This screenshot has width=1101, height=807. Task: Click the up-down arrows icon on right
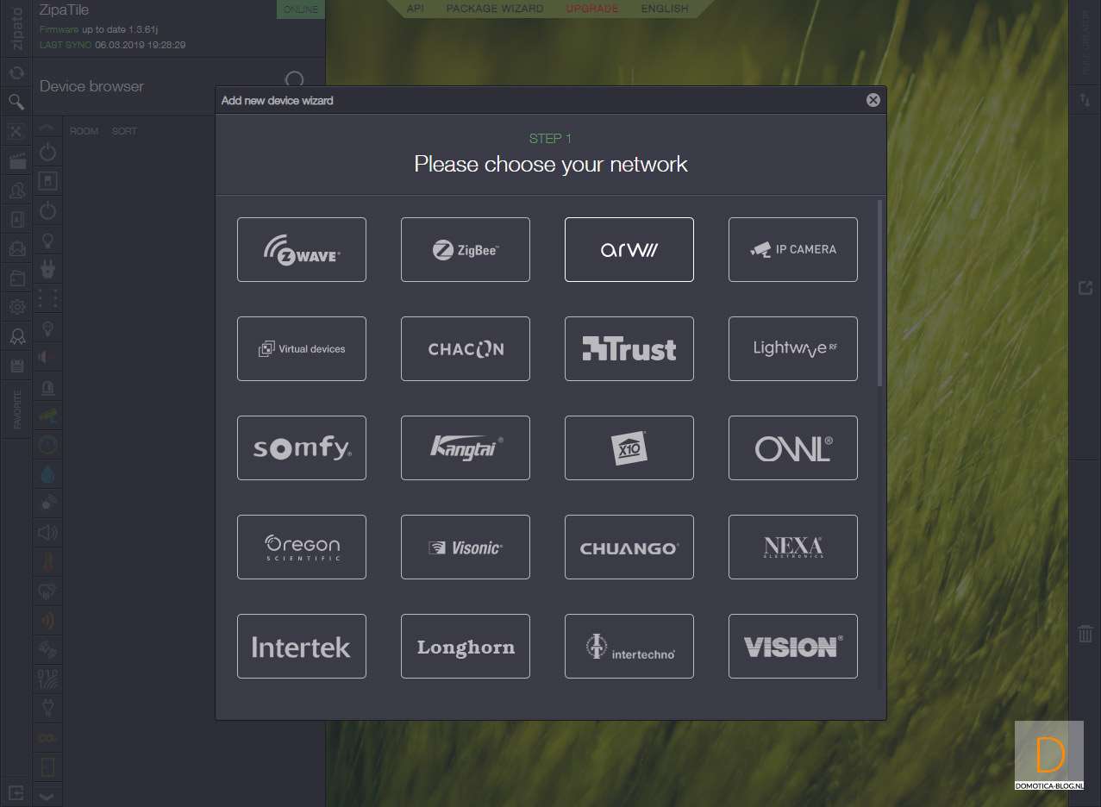(1085, 101)
